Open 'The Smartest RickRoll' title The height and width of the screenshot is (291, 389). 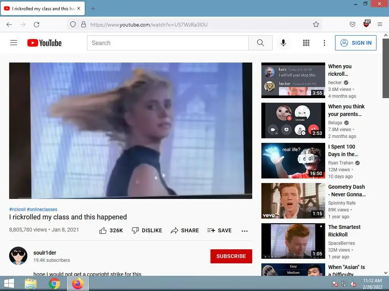tap(344, 231)
